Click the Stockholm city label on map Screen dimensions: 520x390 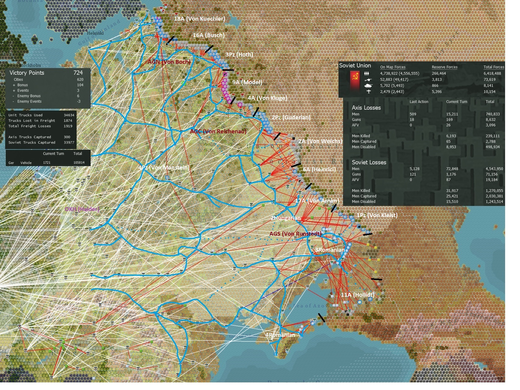coord(30,65)
